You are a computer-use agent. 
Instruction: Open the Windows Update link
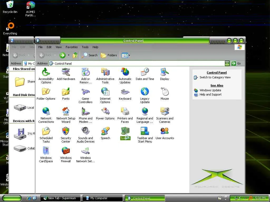210,90
